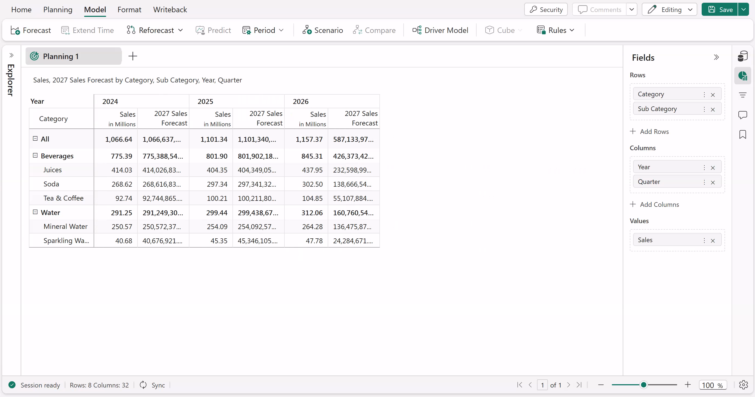Open the data source icon in right sidebar

pos(742,56)
